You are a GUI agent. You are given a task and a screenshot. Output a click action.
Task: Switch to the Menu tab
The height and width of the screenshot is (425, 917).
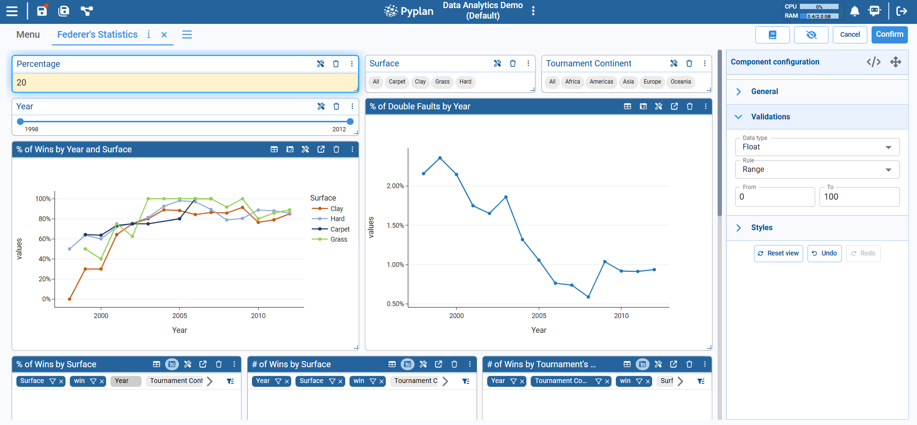tap(28, 34)
